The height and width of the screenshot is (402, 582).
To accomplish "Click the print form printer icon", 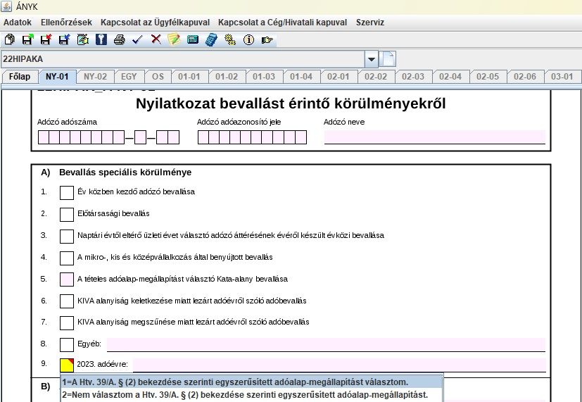I will 120,40.
